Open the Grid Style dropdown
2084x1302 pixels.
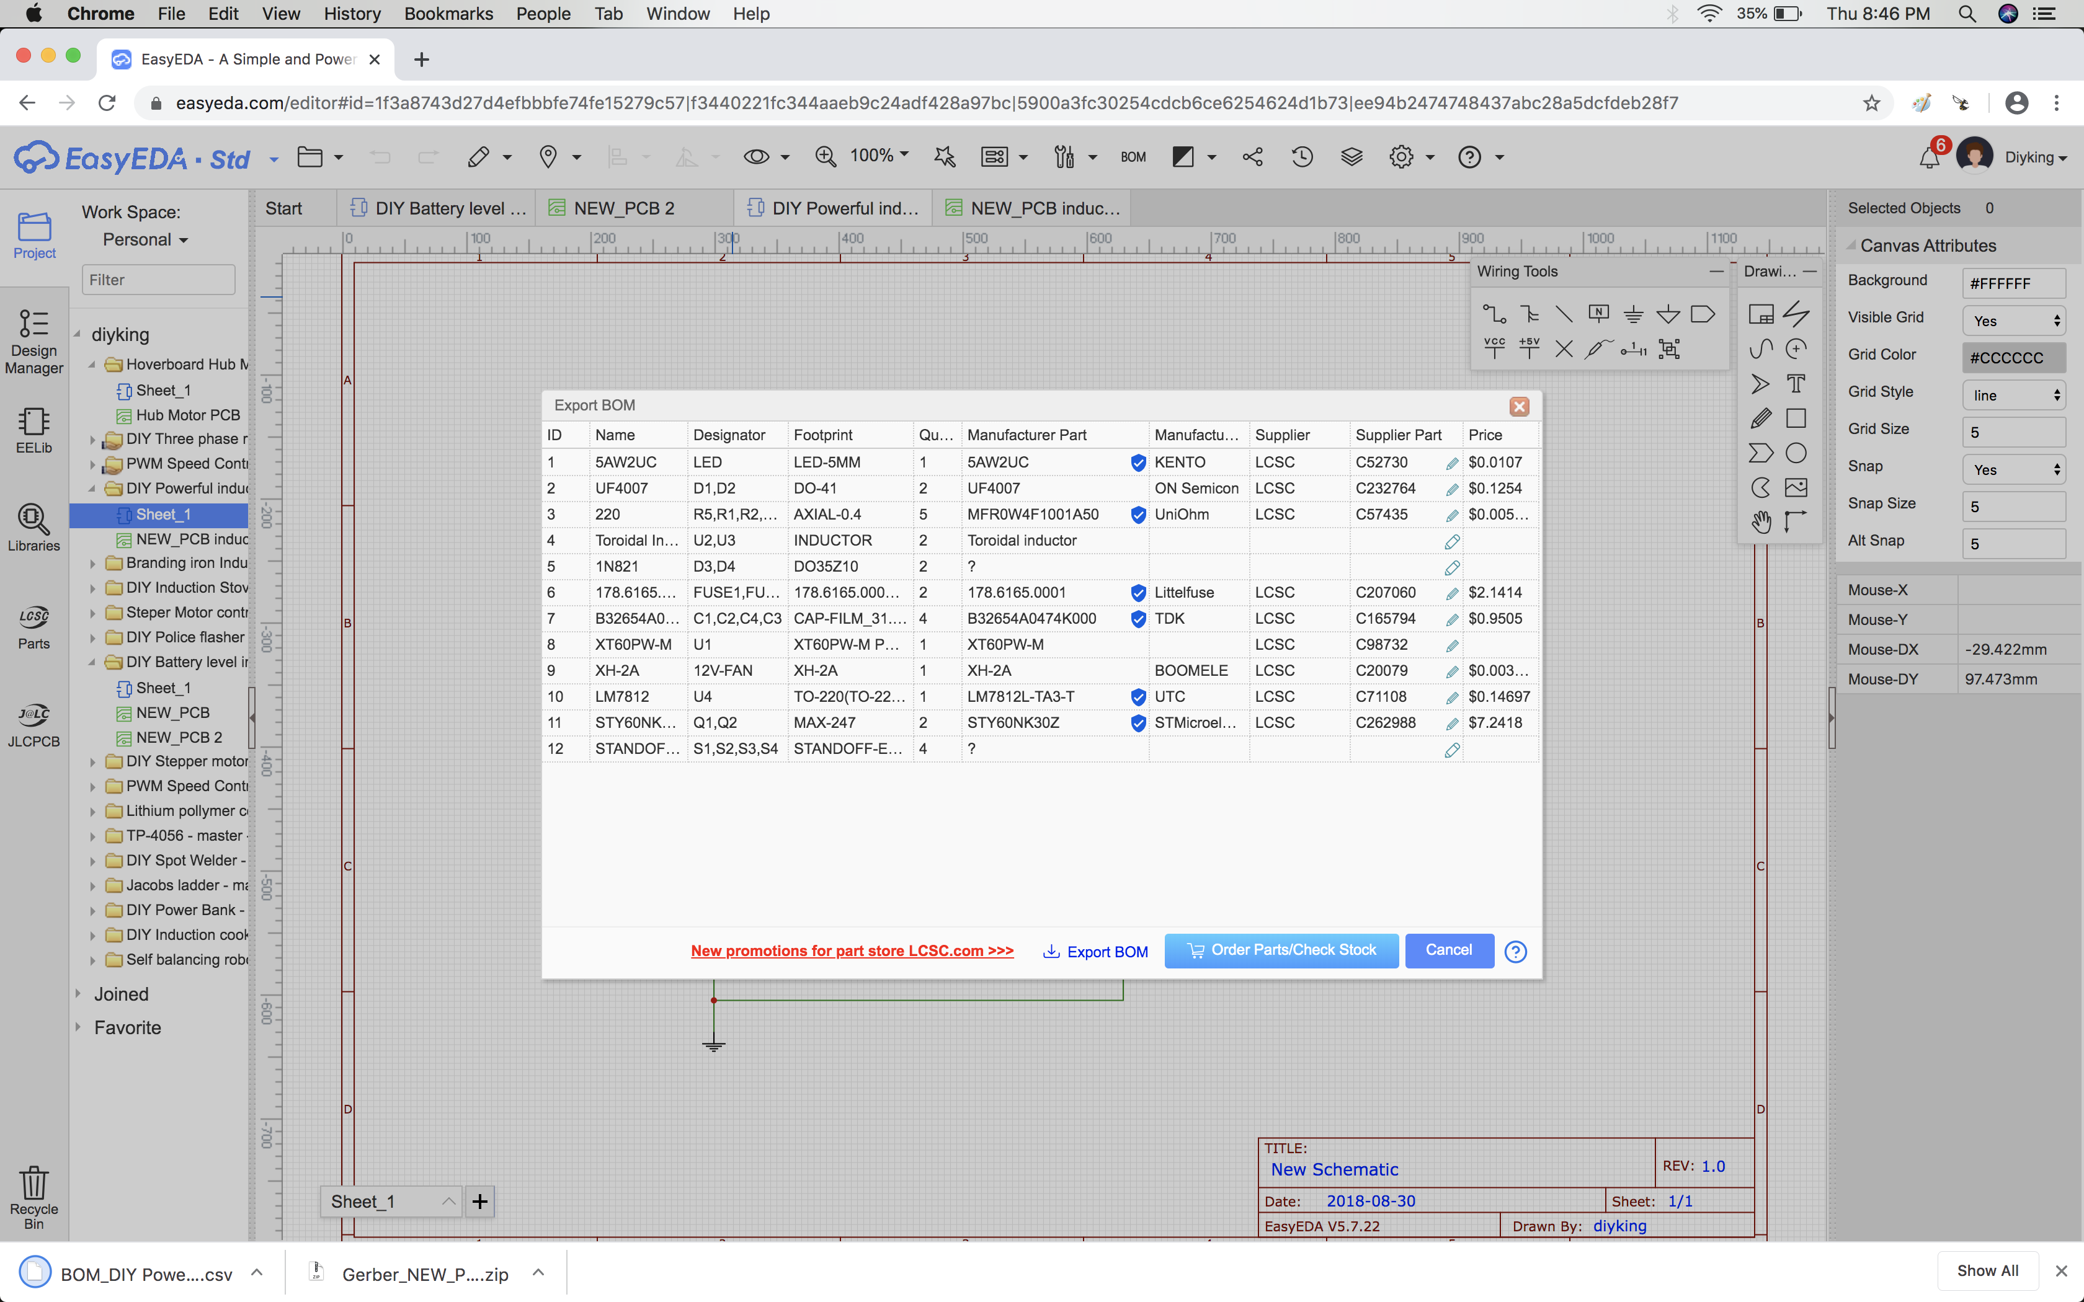pyautogui.click(x=2013, y=396)
